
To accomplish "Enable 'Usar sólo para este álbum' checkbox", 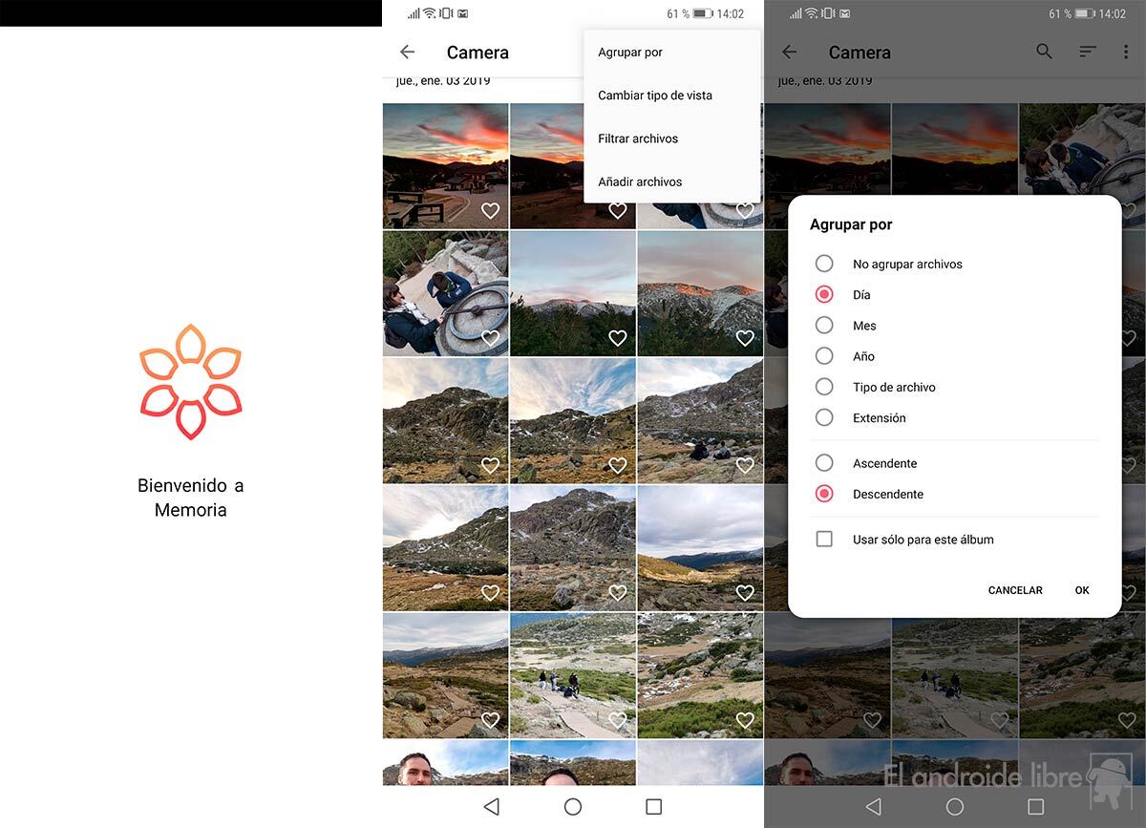I will (824, 540).
